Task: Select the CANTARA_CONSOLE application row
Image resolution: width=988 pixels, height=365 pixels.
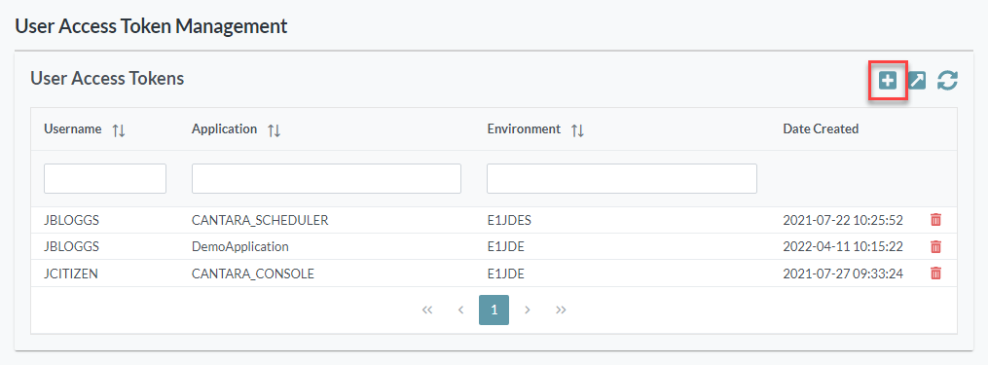Action: (x=494, y=274)
